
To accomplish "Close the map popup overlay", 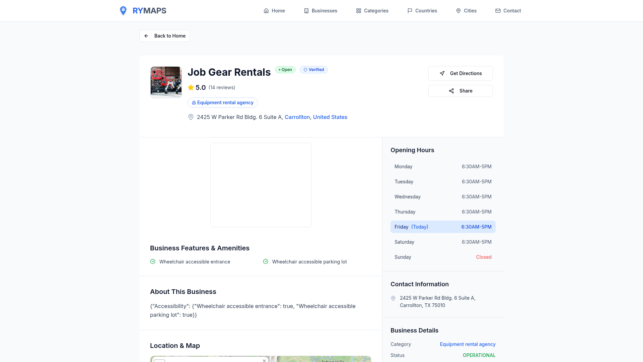I will [264, 361].
